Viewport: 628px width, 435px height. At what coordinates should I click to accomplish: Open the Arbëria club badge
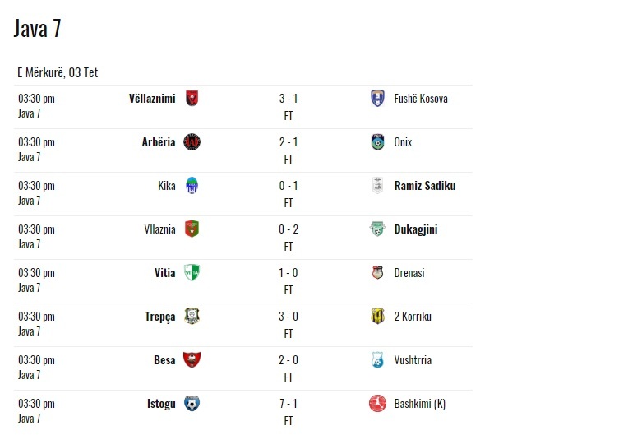[x=192, y=141]
